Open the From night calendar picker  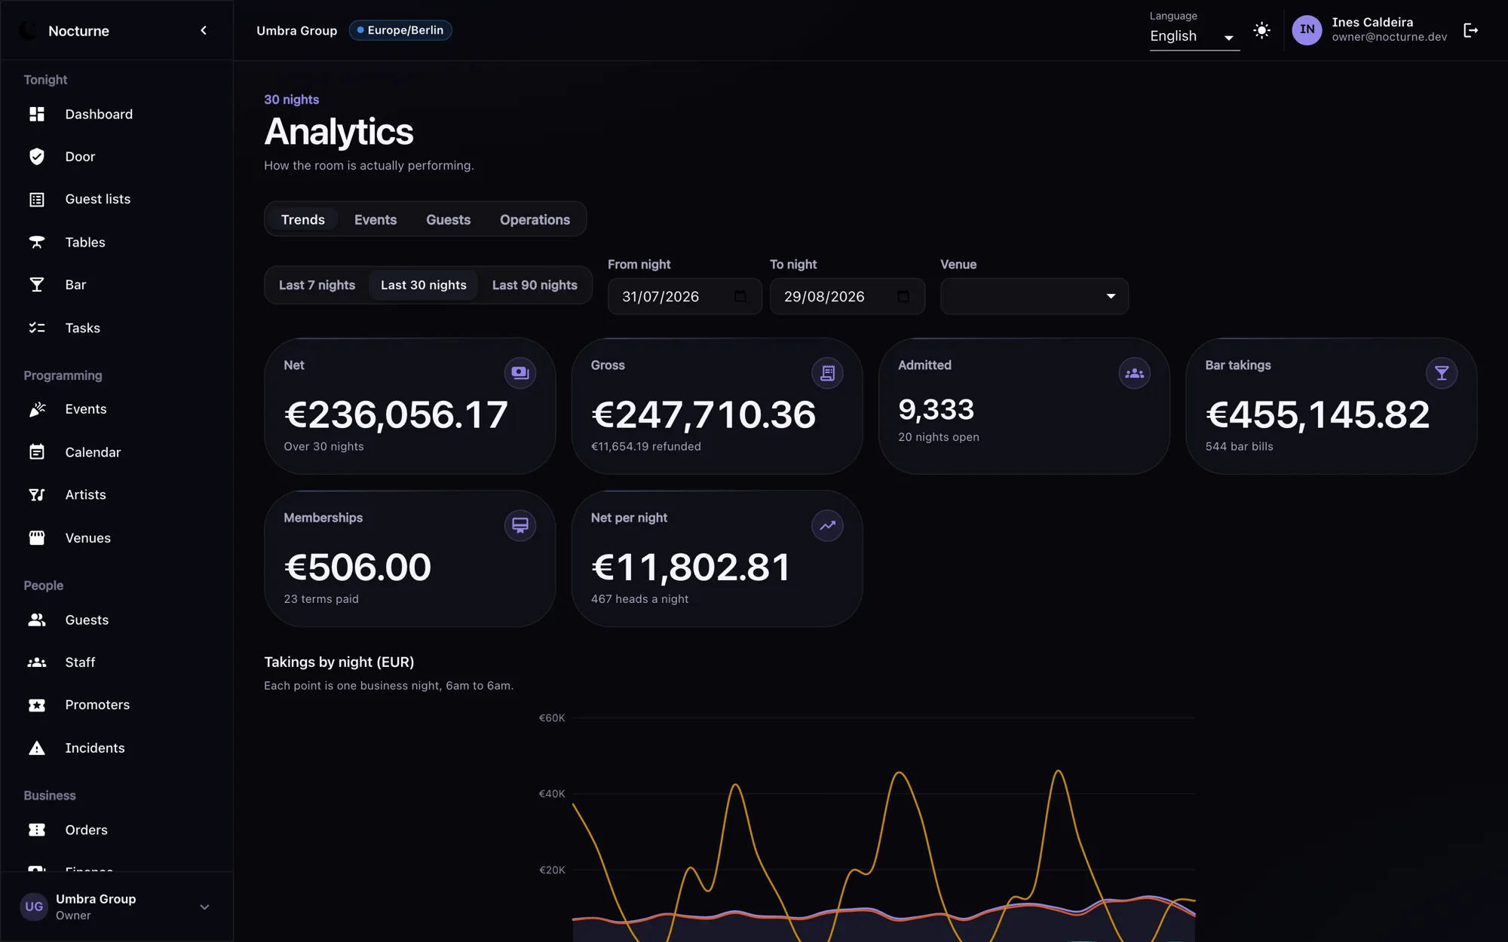point(740,296)
